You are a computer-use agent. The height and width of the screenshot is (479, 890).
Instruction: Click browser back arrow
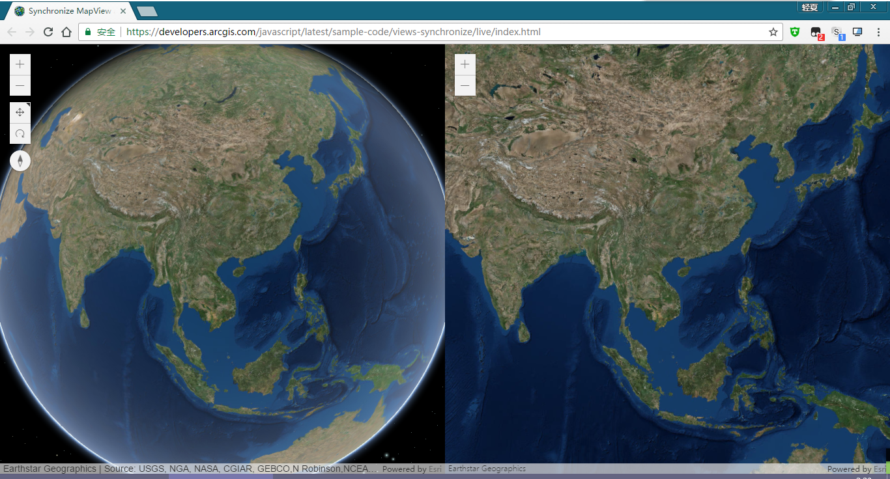(x=12, y=32)
